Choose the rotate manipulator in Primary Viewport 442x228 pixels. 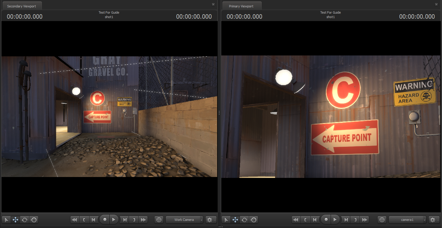coord(244,220)
